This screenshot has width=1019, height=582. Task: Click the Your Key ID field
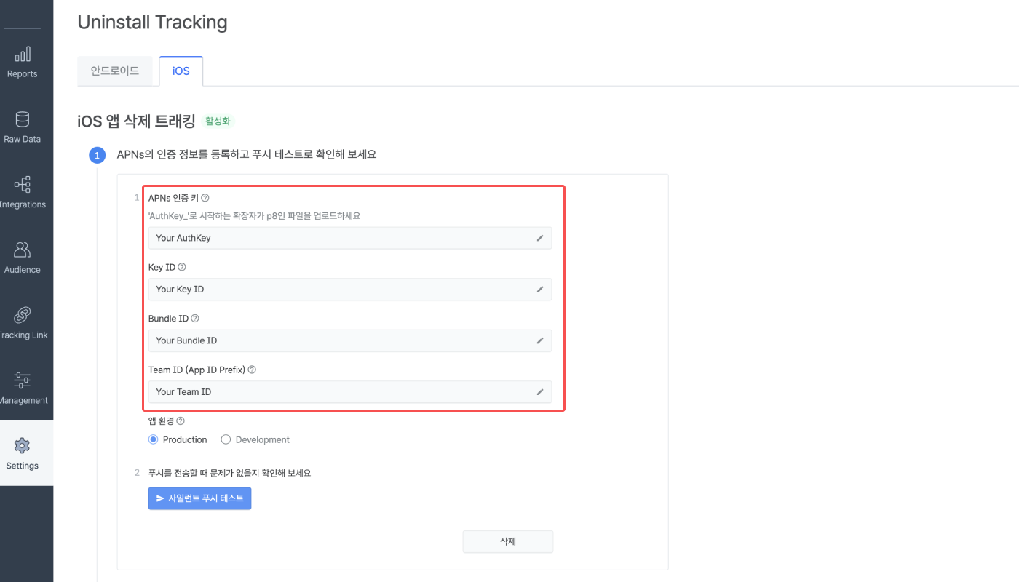click(350, 289)
